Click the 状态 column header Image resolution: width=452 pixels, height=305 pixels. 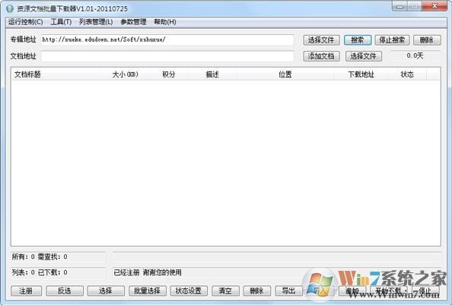(407, 74)
